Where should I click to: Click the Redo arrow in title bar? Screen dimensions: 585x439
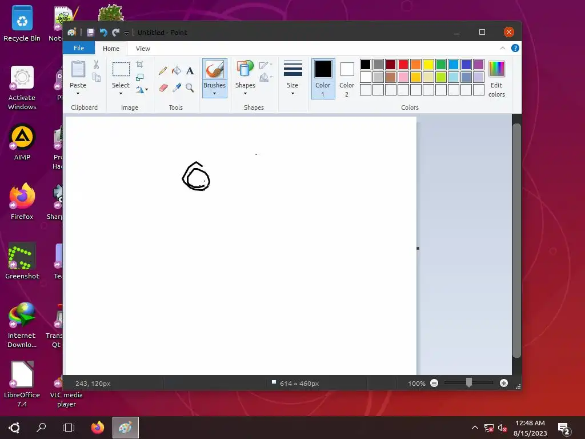[115, 33]
